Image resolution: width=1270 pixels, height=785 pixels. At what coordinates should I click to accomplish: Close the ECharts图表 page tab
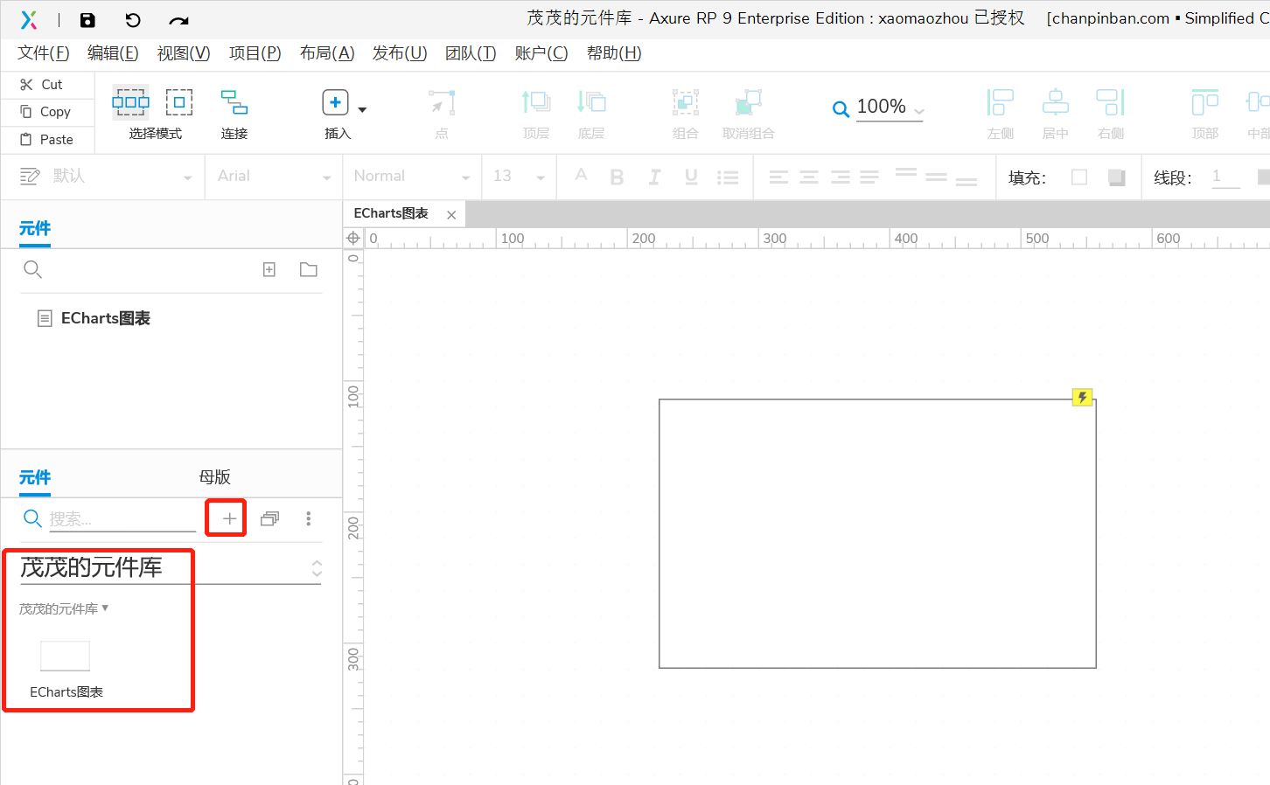click(451, 215)
